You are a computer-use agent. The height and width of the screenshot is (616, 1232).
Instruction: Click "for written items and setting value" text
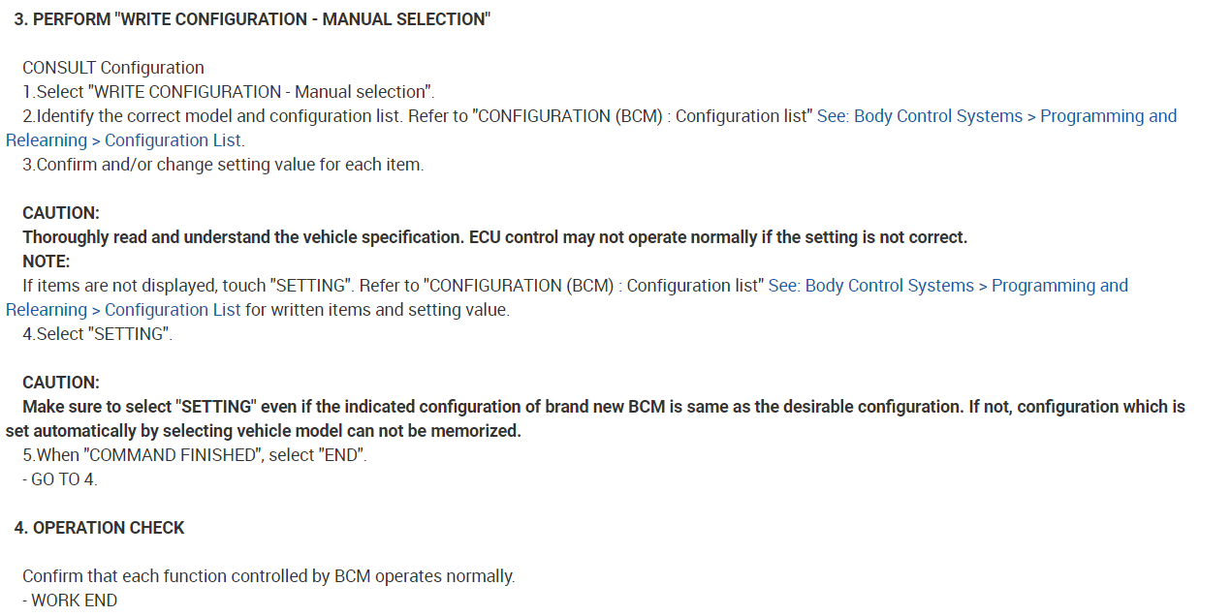tap(377, 310)
